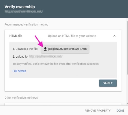The height and width of the screenshot is (115, 128).
Task: Click the VERIFY button
Action: pyautogui.click(x=108, y=83)
